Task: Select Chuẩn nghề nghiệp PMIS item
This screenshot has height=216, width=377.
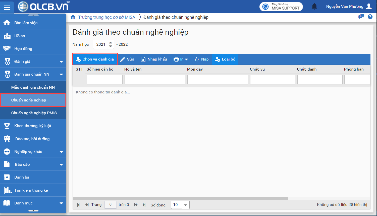Action: pos(34,113)
